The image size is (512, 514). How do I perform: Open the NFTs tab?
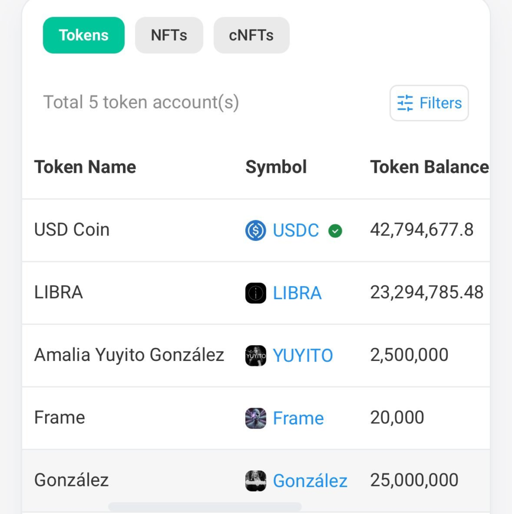click(169, 35)
